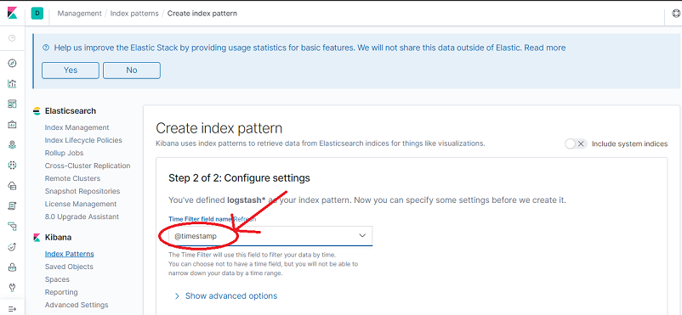Click Yes to share usage statistics
Screen dimensions: 682x315
tap(71, 70)
